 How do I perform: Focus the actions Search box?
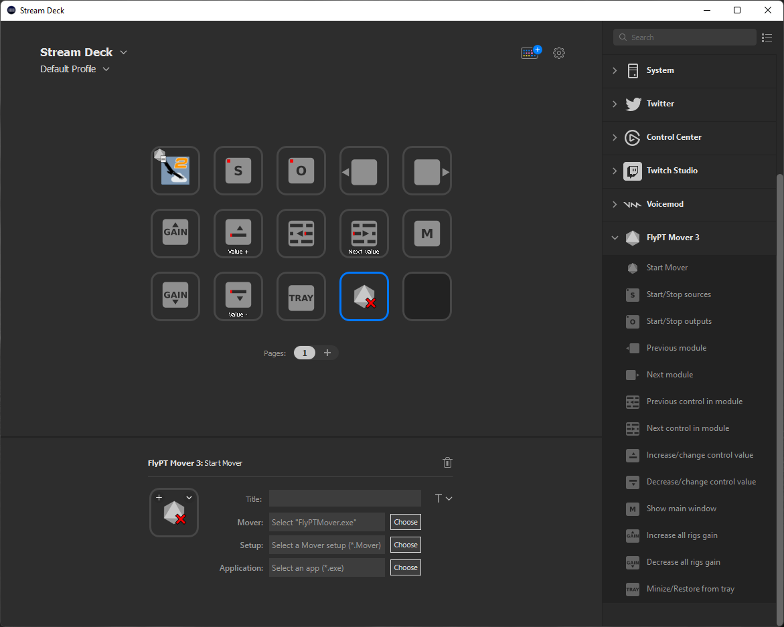684,37
